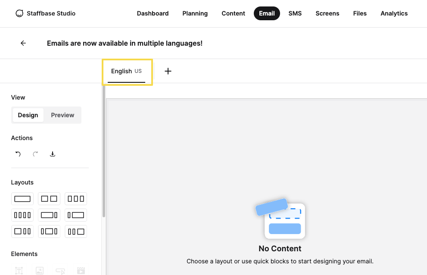Click the Staffbase Studio logo
Image resolution: width=427 pixels, height=275 pixels.
tap(46, 13)
